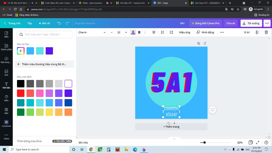Viewport: 272px width, 153px height.
Task: Open the Ảnh photos panel
Action: [6, 73]
